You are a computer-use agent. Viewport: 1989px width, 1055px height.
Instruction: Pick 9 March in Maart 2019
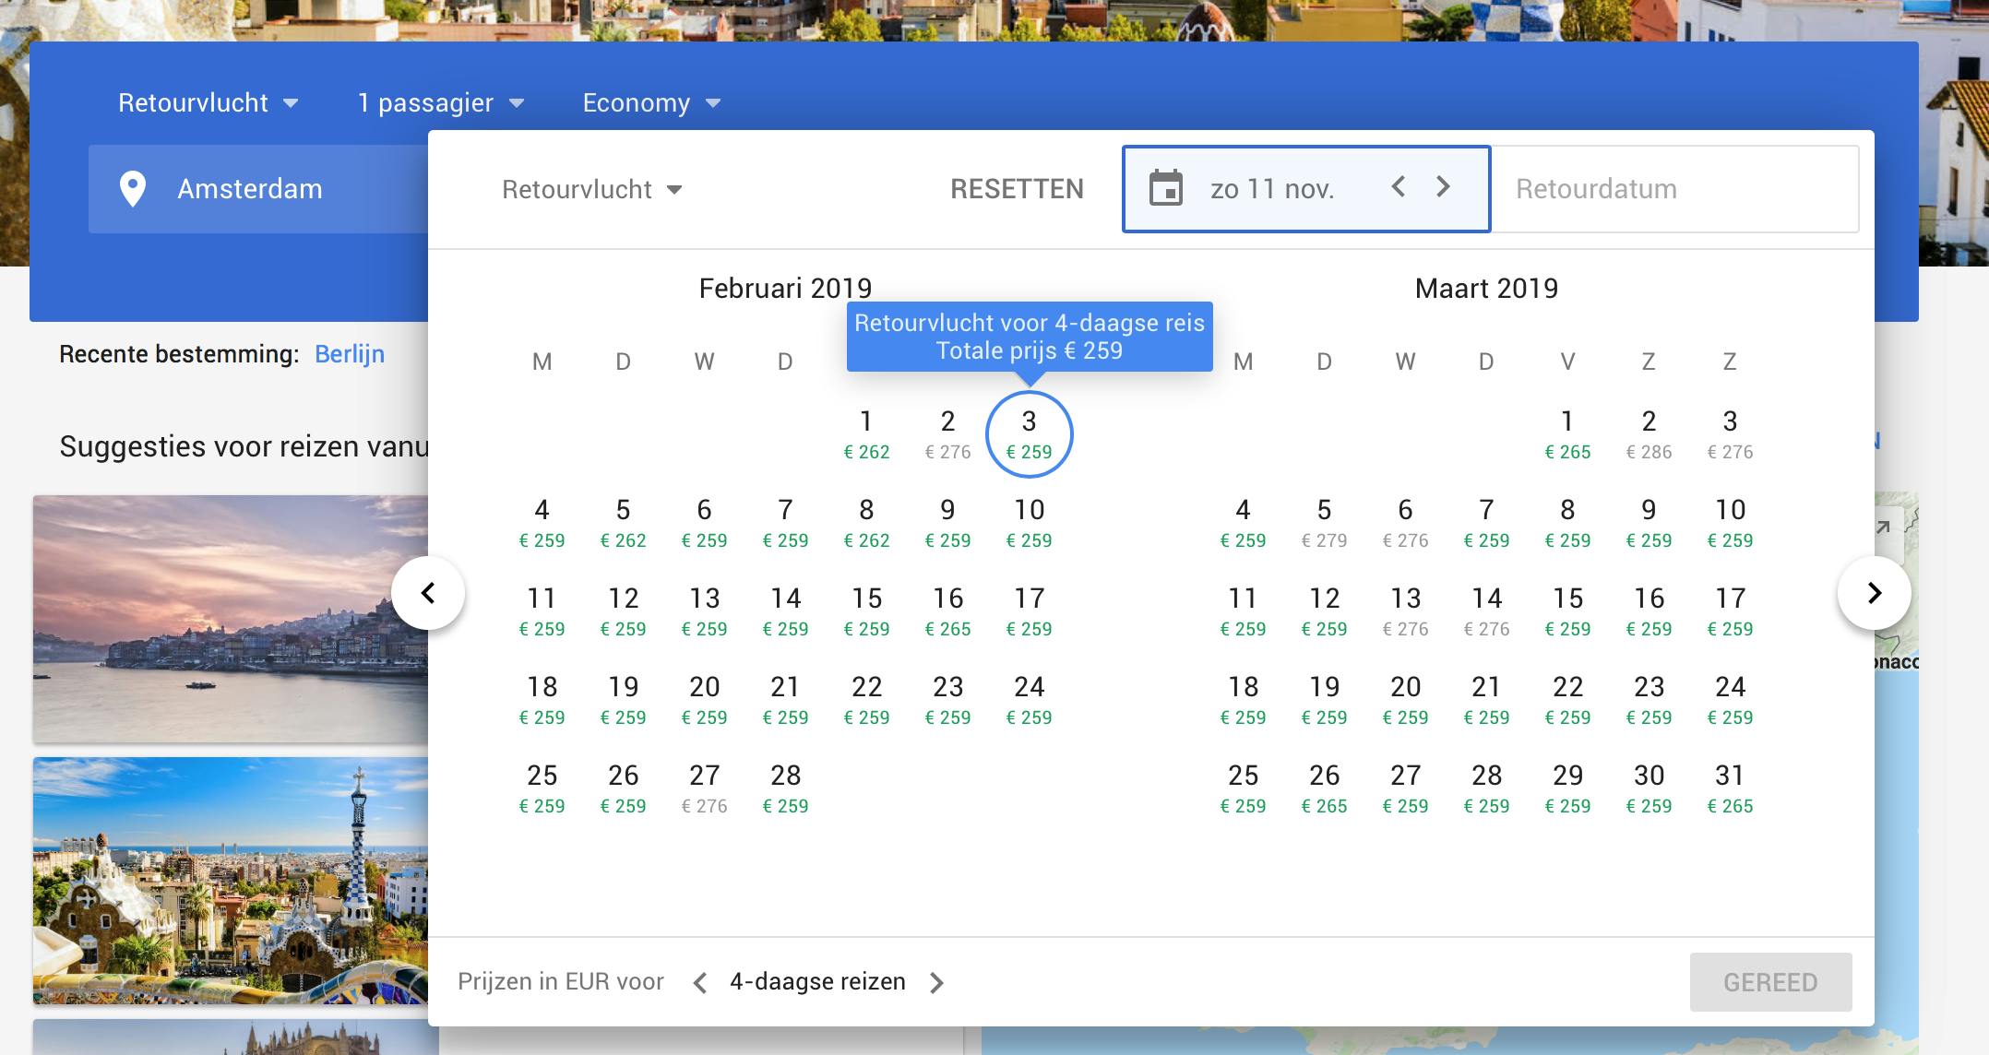(x=1649, y=522)
